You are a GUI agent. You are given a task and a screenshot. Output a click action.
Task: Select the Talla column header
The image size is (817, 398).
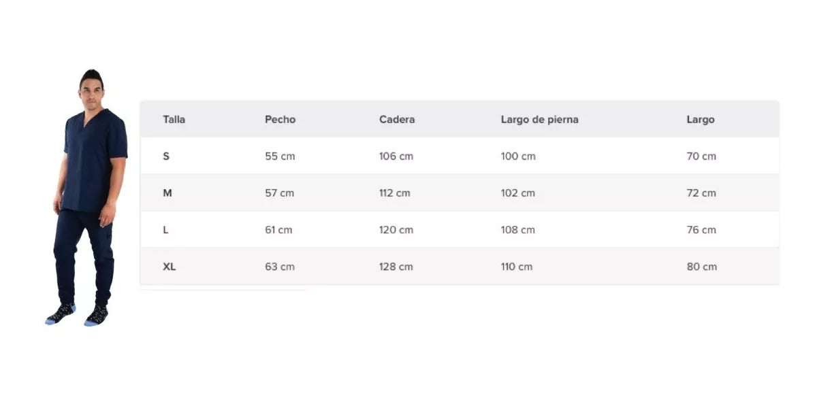(x=174, y=120)
